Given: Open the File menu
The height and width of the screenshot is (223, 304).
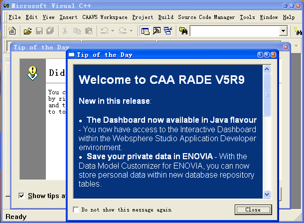Looking at the screenshot, I should 14,17.
